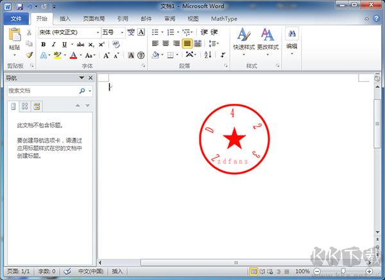Click the Save icon in quick access toolbar
This screenshot has width=385, height=280.
point(19,6)
